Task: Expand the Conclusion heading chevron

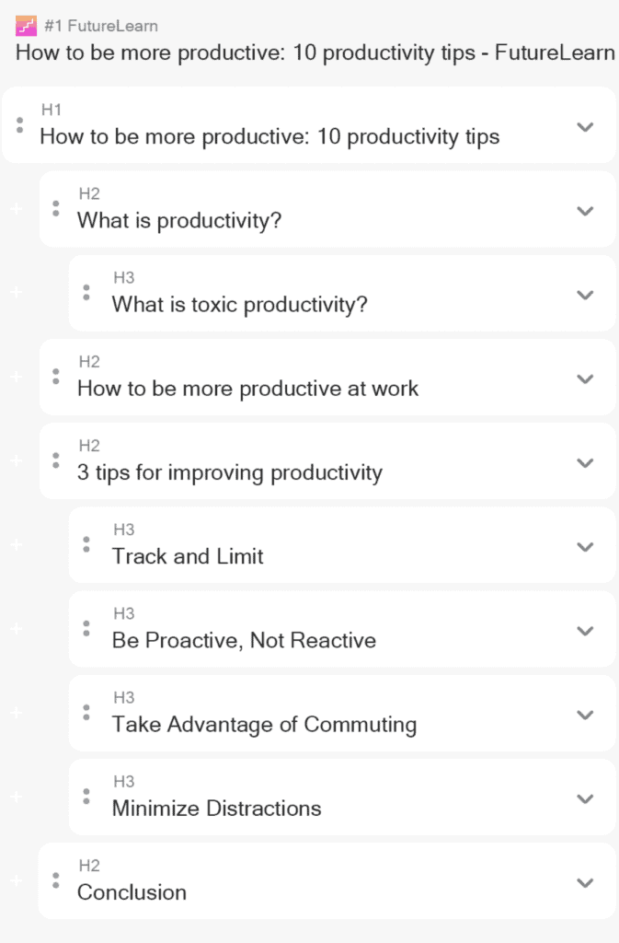Action: pyautogui.click(x=585, y=883)
